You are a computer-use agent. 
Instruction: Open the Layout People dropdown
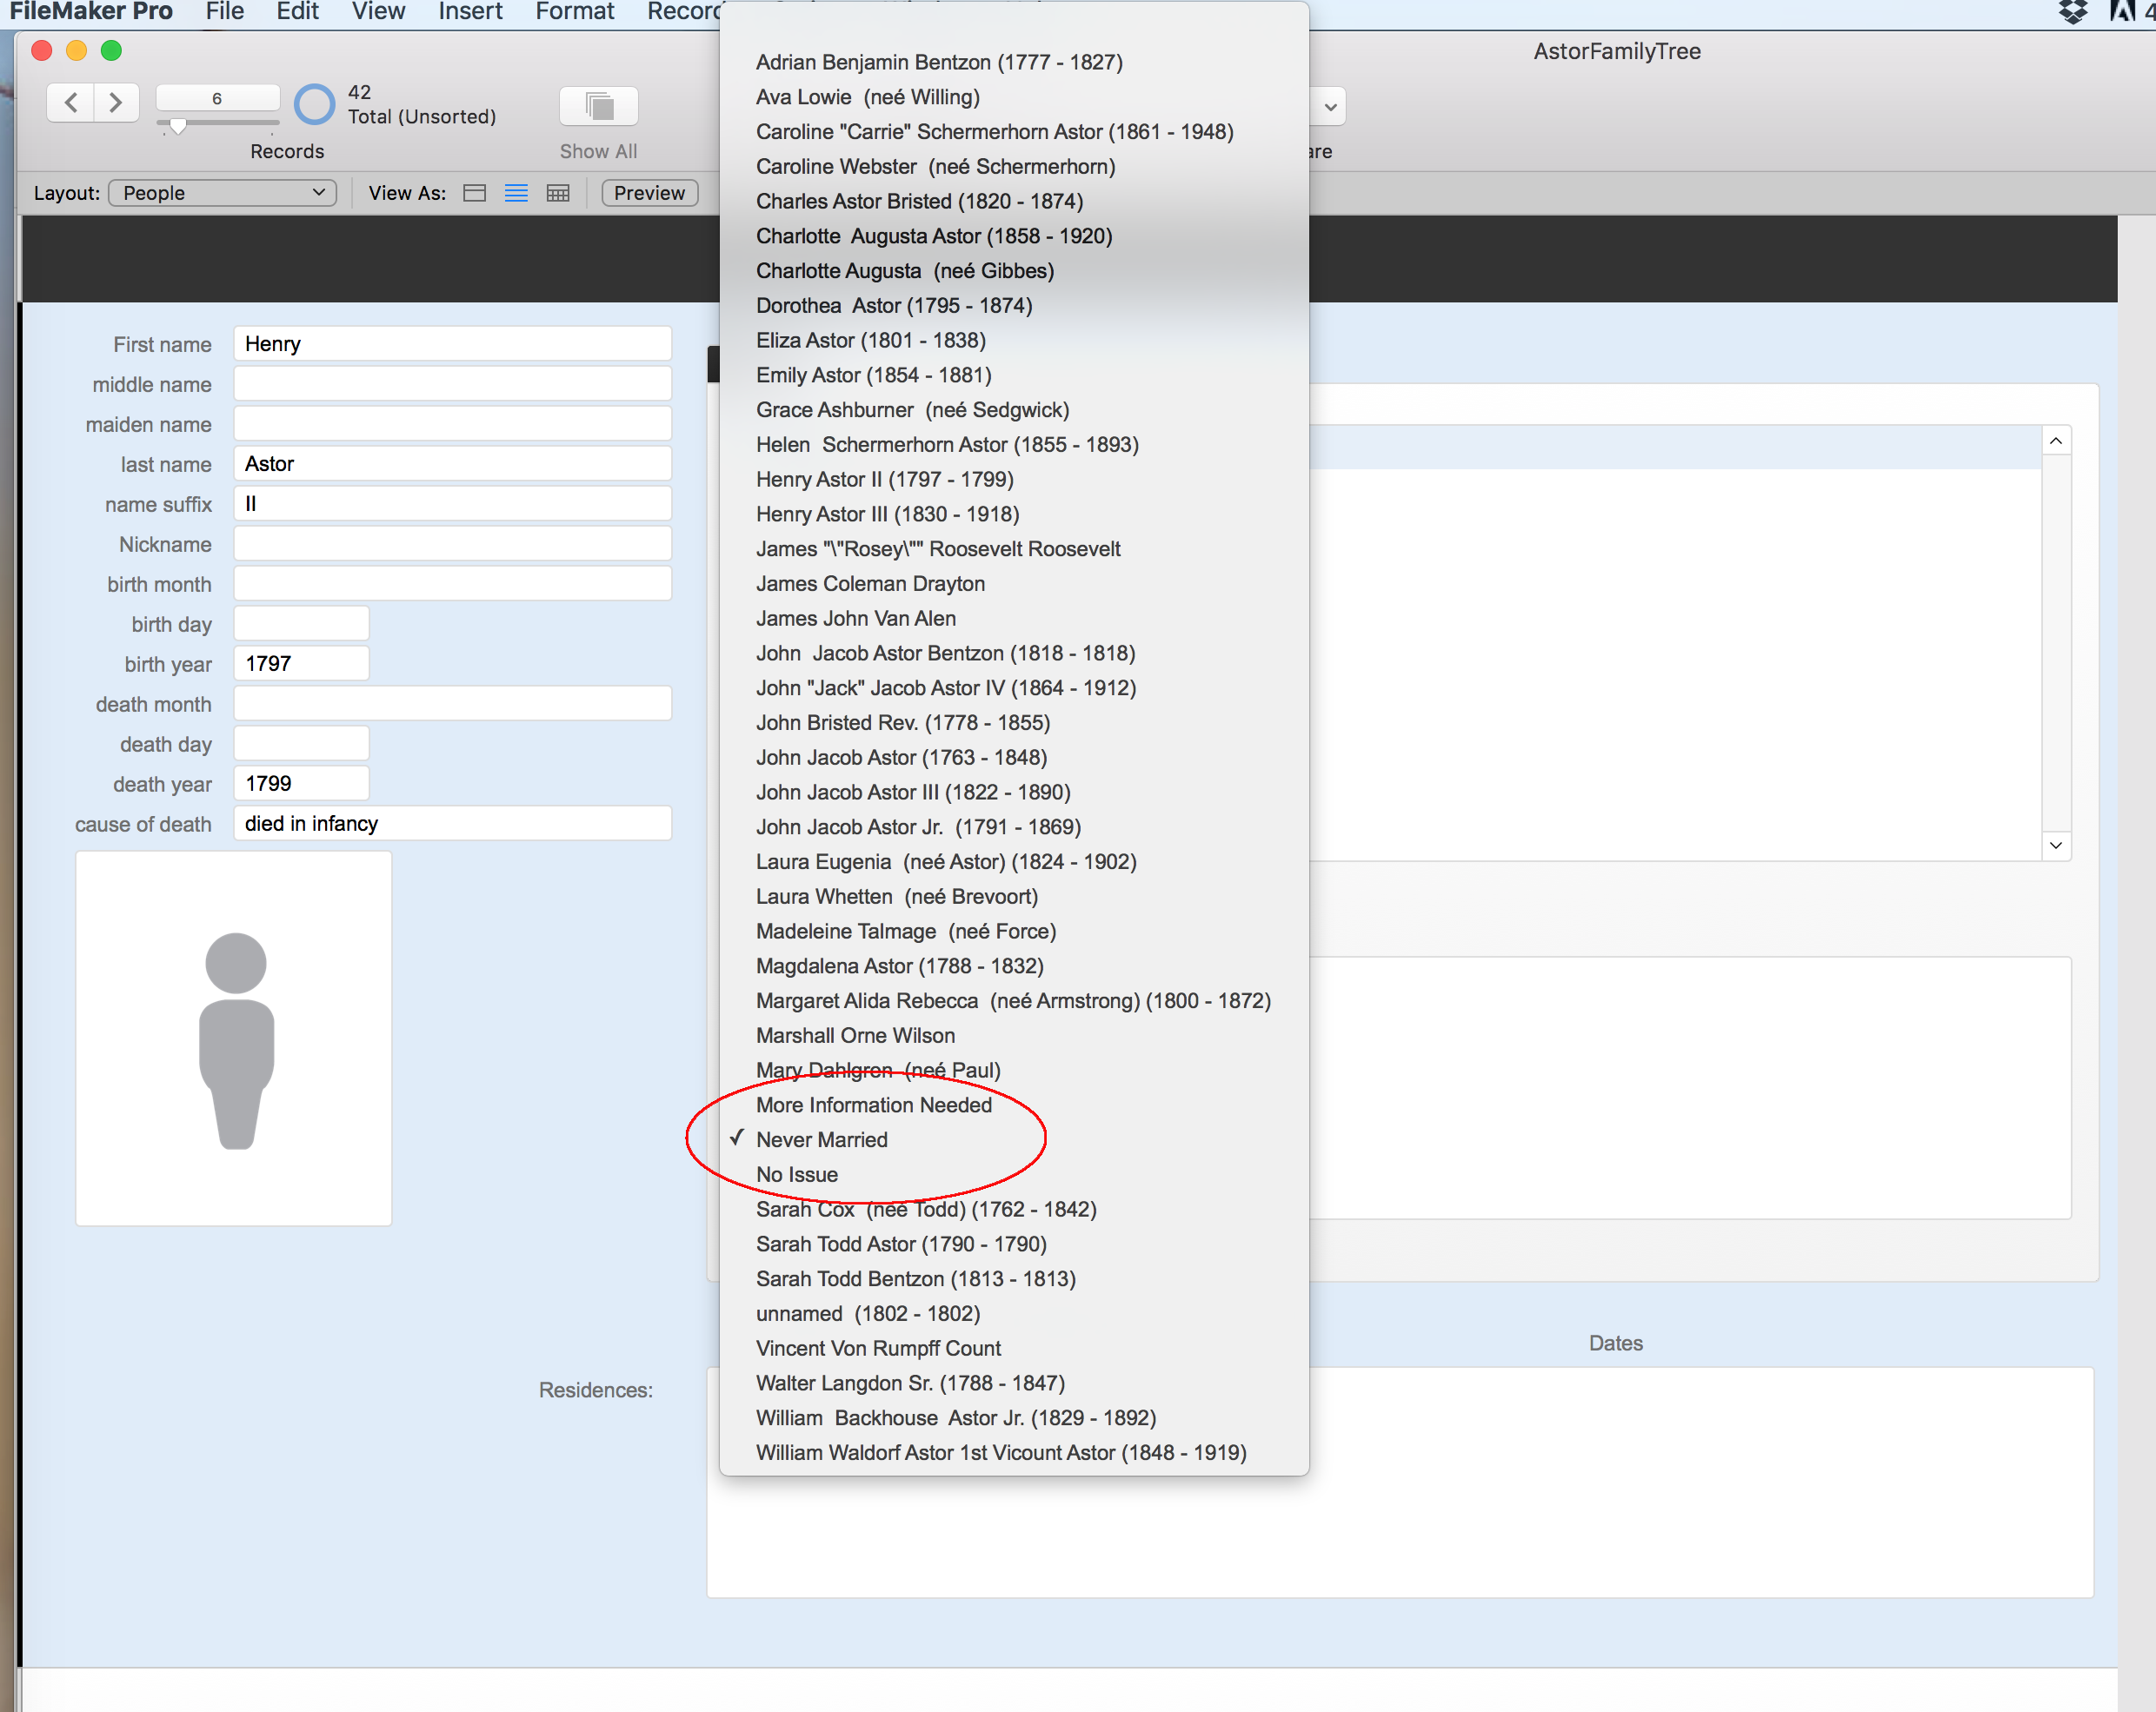222,193
